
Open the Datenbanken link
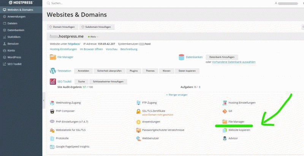194,57
